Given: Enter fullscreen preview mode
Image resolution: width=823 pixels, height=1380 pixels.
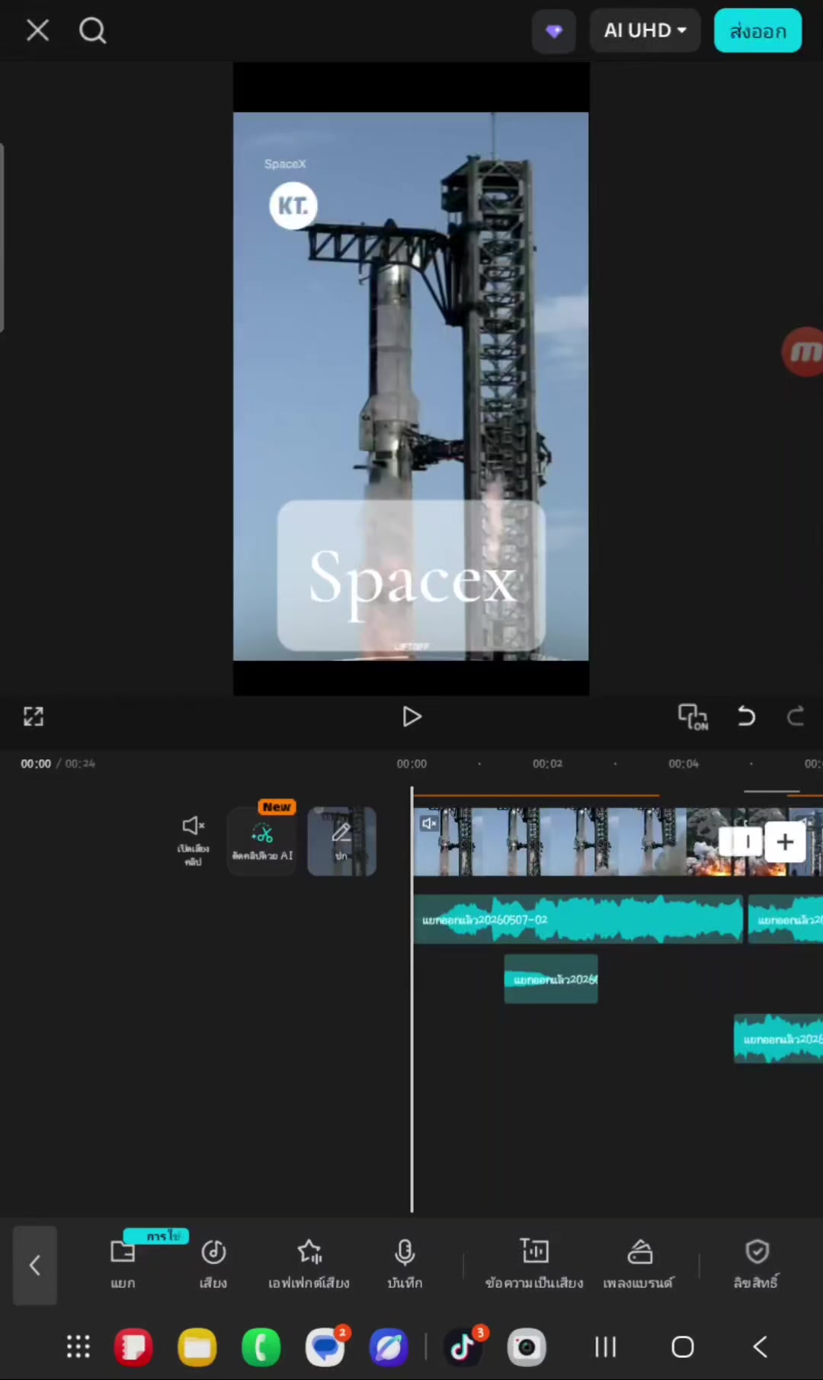Looking at the screenshot, I should (34, 717).
